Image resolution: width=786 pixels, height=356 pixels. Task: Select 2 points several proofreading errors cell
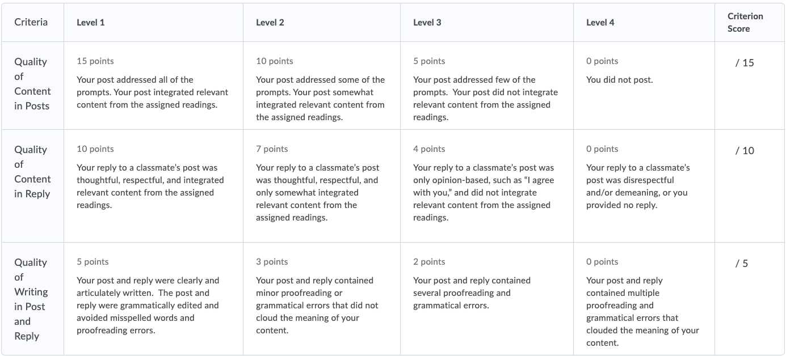pyautogui.click(x=487, y=299)
